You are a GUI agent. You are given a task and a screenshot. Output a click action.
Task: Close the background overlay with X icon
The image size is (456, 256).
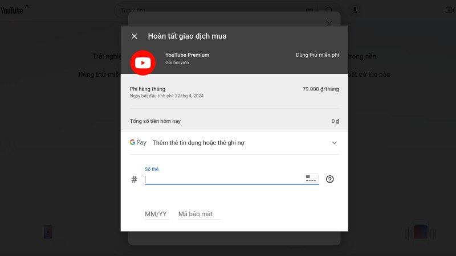pyautogui.click(x=329, y=23)
